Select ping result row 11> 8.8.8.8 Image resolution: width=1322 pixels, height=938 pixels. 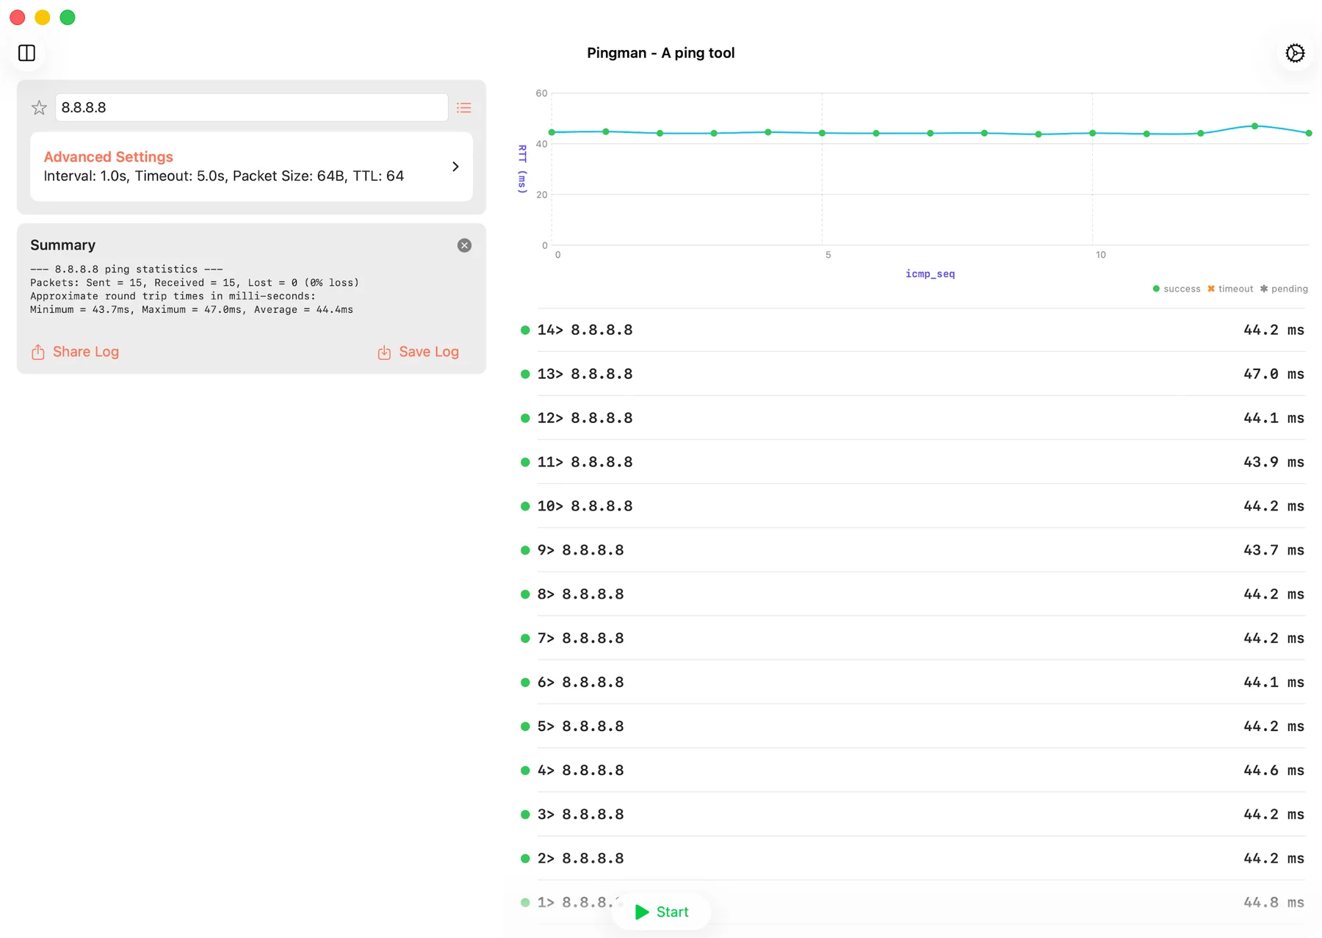coord(912,462)
